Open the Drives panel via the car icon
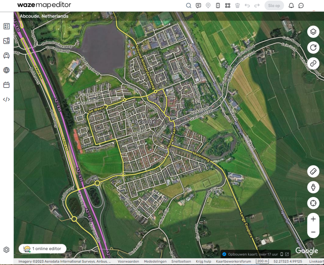The width and height of the screenshot is (324, 265). coord(6,56)
